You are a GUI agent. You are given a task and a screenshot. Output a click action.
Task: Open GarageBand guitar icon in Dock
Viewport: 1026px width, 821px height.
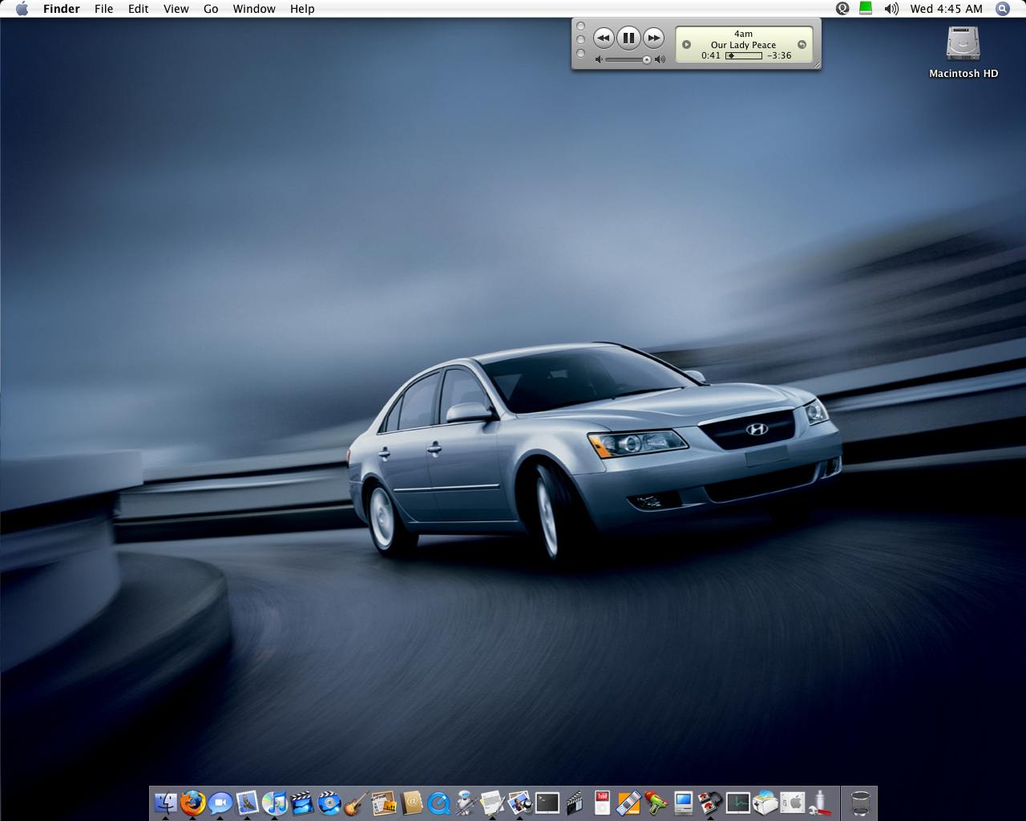[x=357, y=803]
